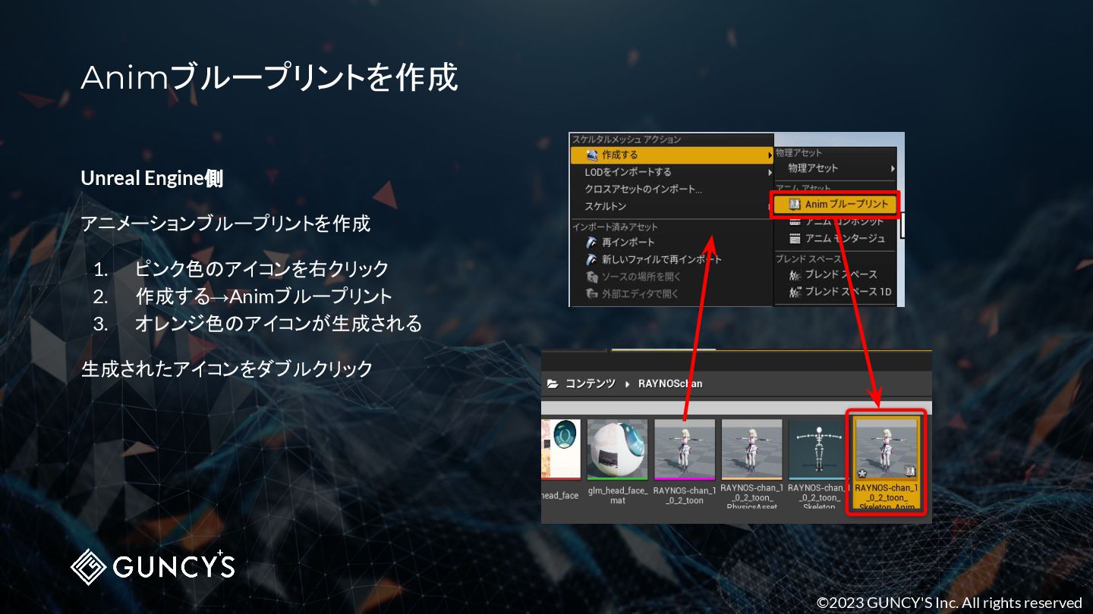This screenshot has height=614, width=1093.
Task: Choose アニム コンポジット in submenu
Action: tap(836, 222)
